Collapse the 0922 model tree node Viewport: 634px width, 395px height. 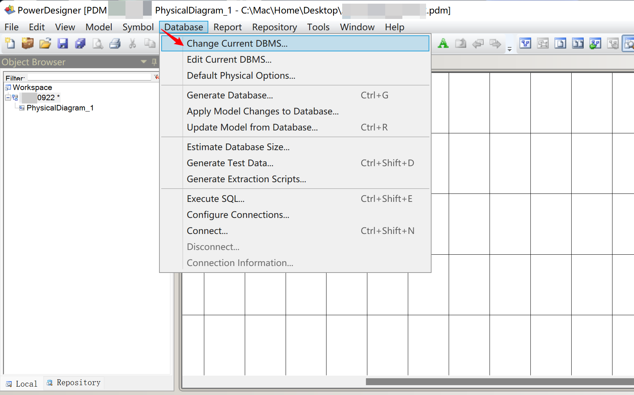pyautogui.click(x=8, y=97)
